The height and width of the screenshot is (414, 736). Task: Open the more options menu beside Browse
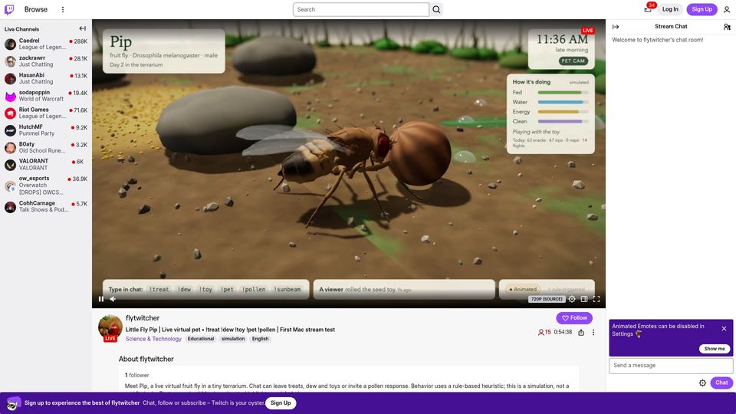pos(63,9)
